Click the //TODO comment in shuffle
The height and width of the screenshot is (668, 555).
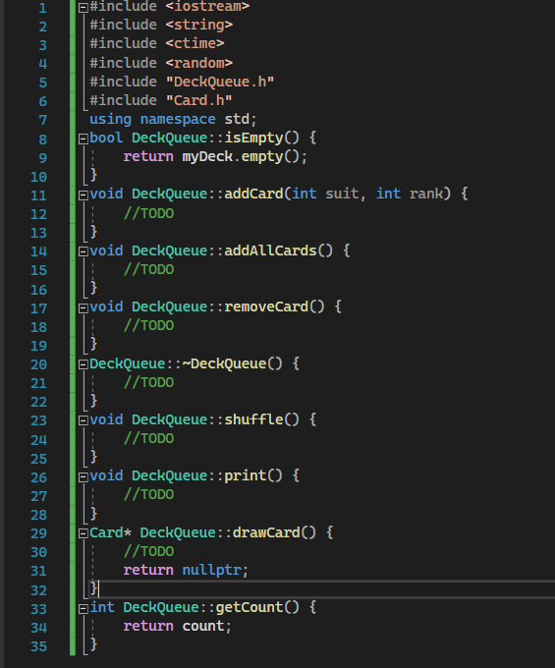[148, 439]
